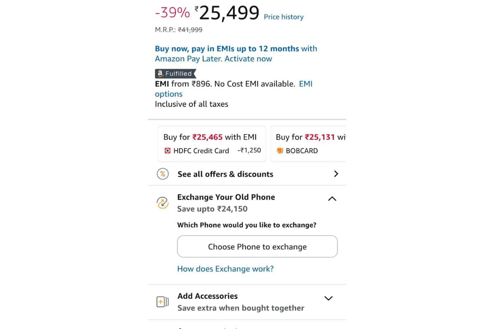Select the BOBCARD offer card

(309, 144)
